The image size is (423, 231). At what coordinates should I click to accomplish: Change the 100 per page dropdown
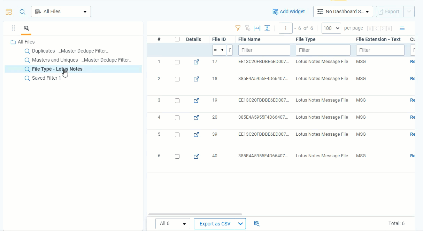click(x=331, y=28)
